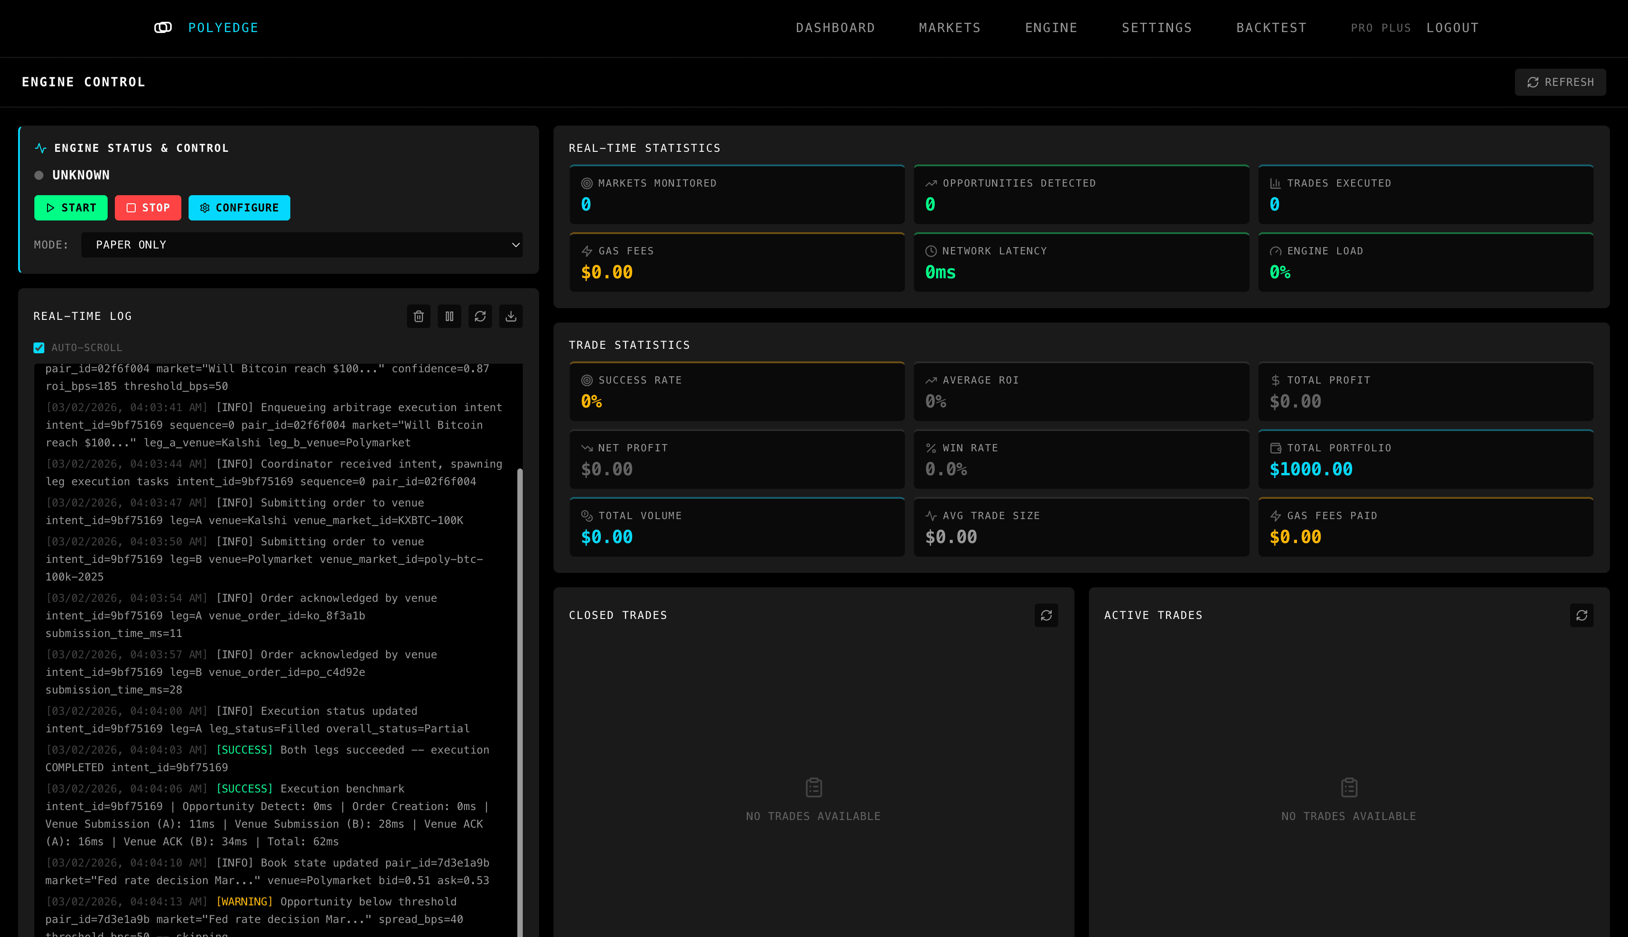The height and width of the screenshot is (937, 1628).
Task: Click the Mode dropdown chevron arrow
Action: tap(515, 244)
